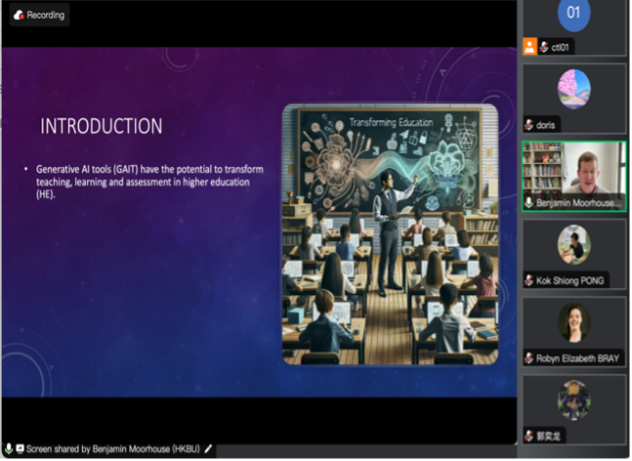
Task: Click the INTRODUCTION slide heading
Action: (x=102, y=126)
